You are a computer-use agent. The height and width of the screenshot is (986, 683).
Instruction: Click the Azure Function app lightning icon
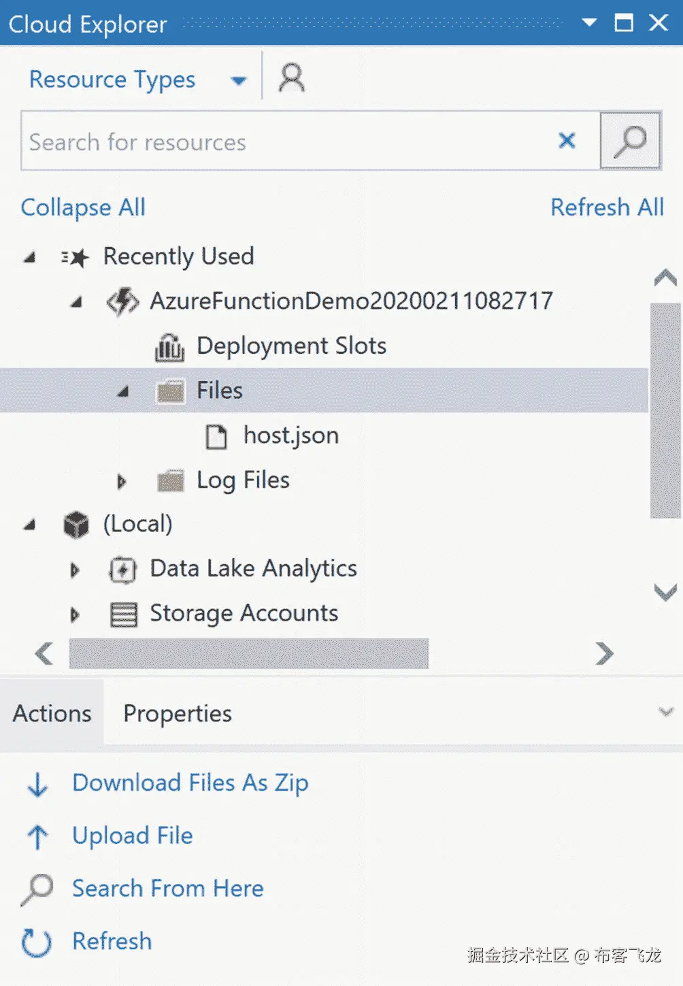point(123,301)
